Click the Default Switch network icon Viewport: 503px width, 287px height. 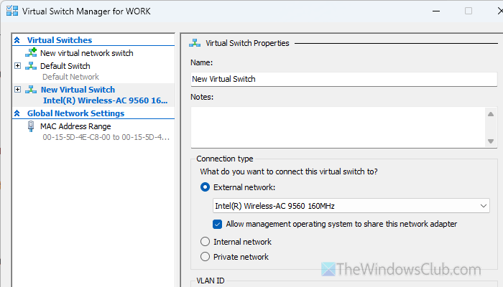[31, 66]
